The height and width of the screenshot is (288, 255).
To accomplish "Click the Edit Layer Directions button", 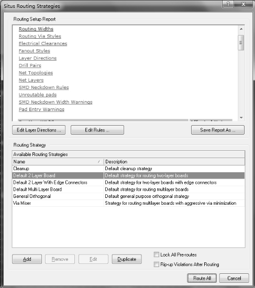I will [x=39, y=130].
